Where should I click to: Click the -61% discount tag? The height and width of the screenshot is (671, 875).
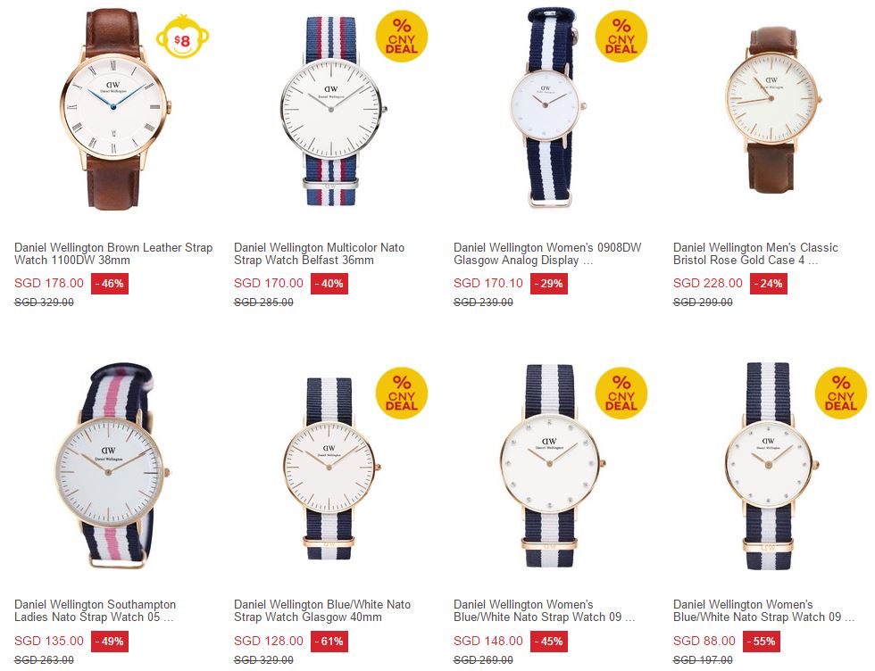329,641
